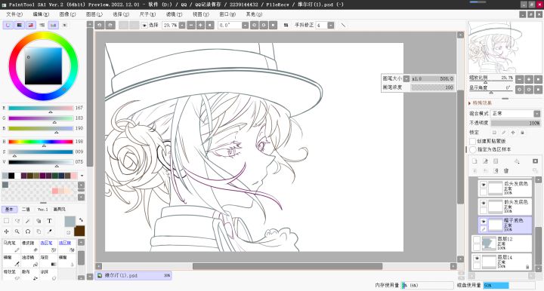Select the 选区笔 brush

click(48, 246)
